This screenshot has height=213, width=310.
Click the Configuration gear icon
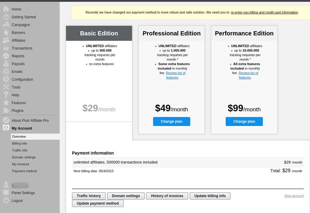6,79
